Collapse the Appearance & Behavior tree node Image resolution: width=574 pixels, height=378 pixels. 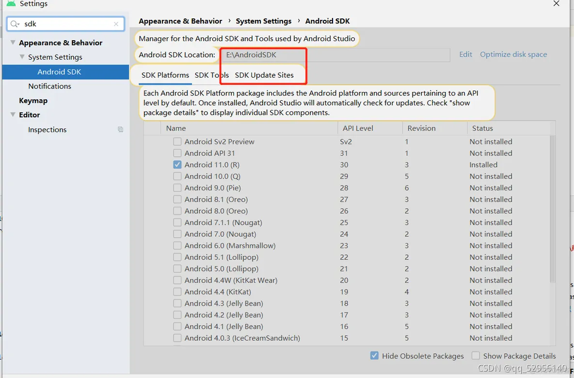point(13,43)
